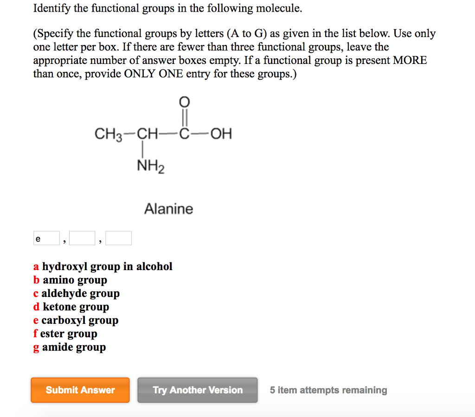Click the third empty answer box
Screen dimensions: 475x417
point(118,238)
